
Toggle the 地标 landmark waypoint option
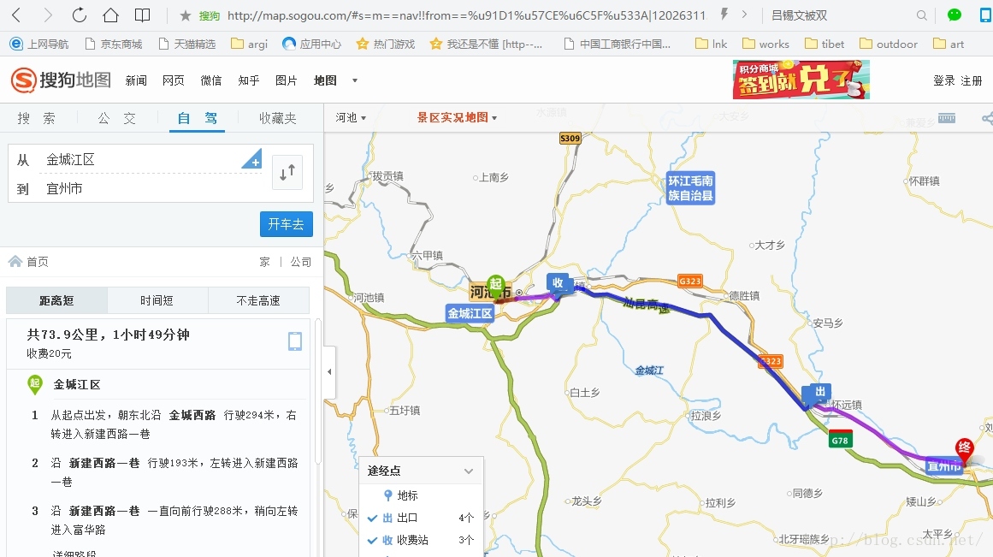(x=400, y=495)
